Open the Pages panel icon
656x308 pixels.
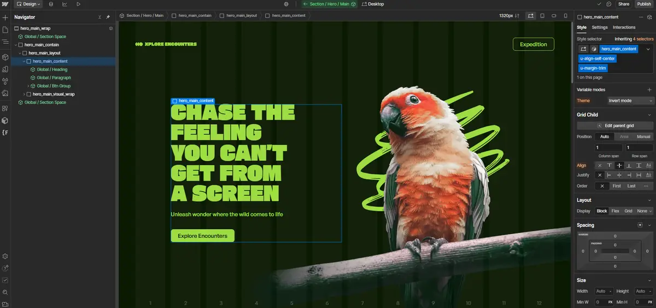click(x=5, y=30)
